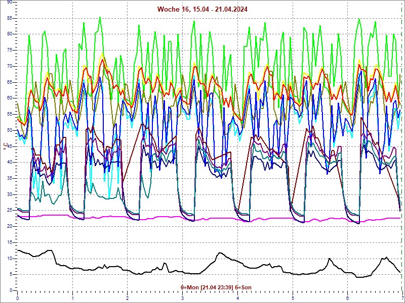
Task: Click the "50" temperature axis label
Action: pyautogui.click(x=9, y=130)
